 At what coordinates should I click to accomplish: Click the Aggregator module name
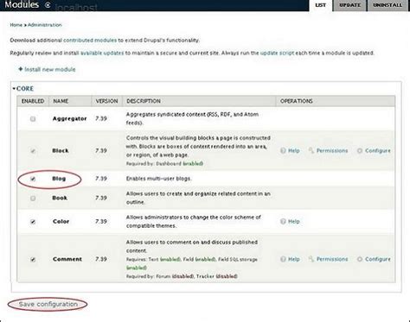coord(69,118)
